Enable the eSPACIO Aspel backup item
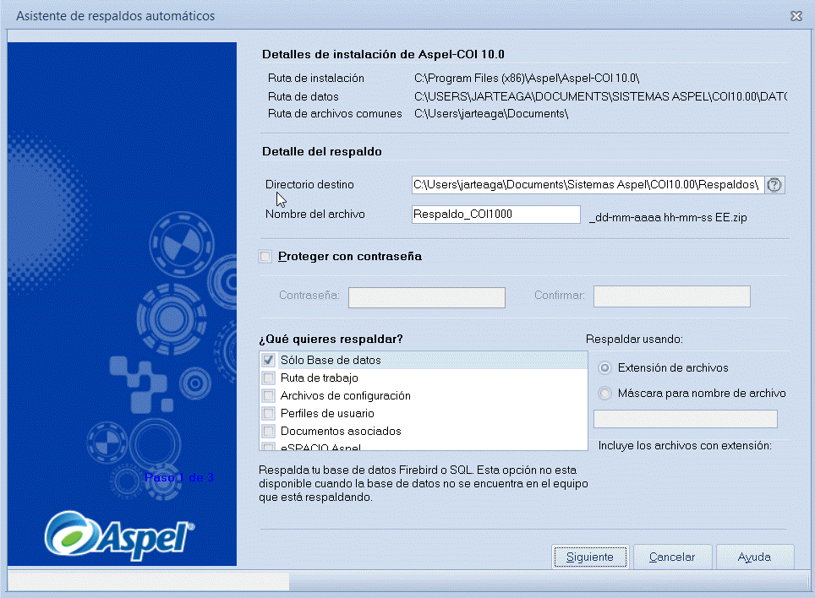The image size is (815, 598). pos(268,445)
